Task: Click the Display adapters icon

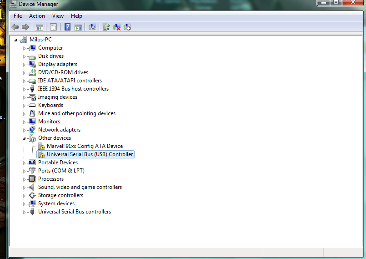Action: (x=32, y=64)
